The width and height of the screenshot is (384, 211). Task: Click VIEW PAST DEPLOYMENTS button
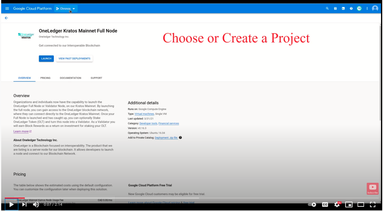click(74, 59)
